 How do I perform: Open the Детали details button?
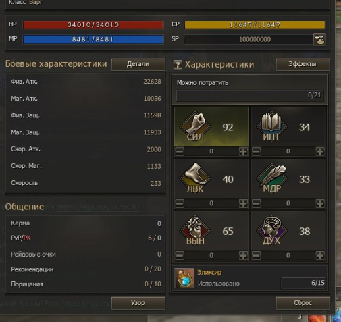pyautogui.click(x=138, y=64)
